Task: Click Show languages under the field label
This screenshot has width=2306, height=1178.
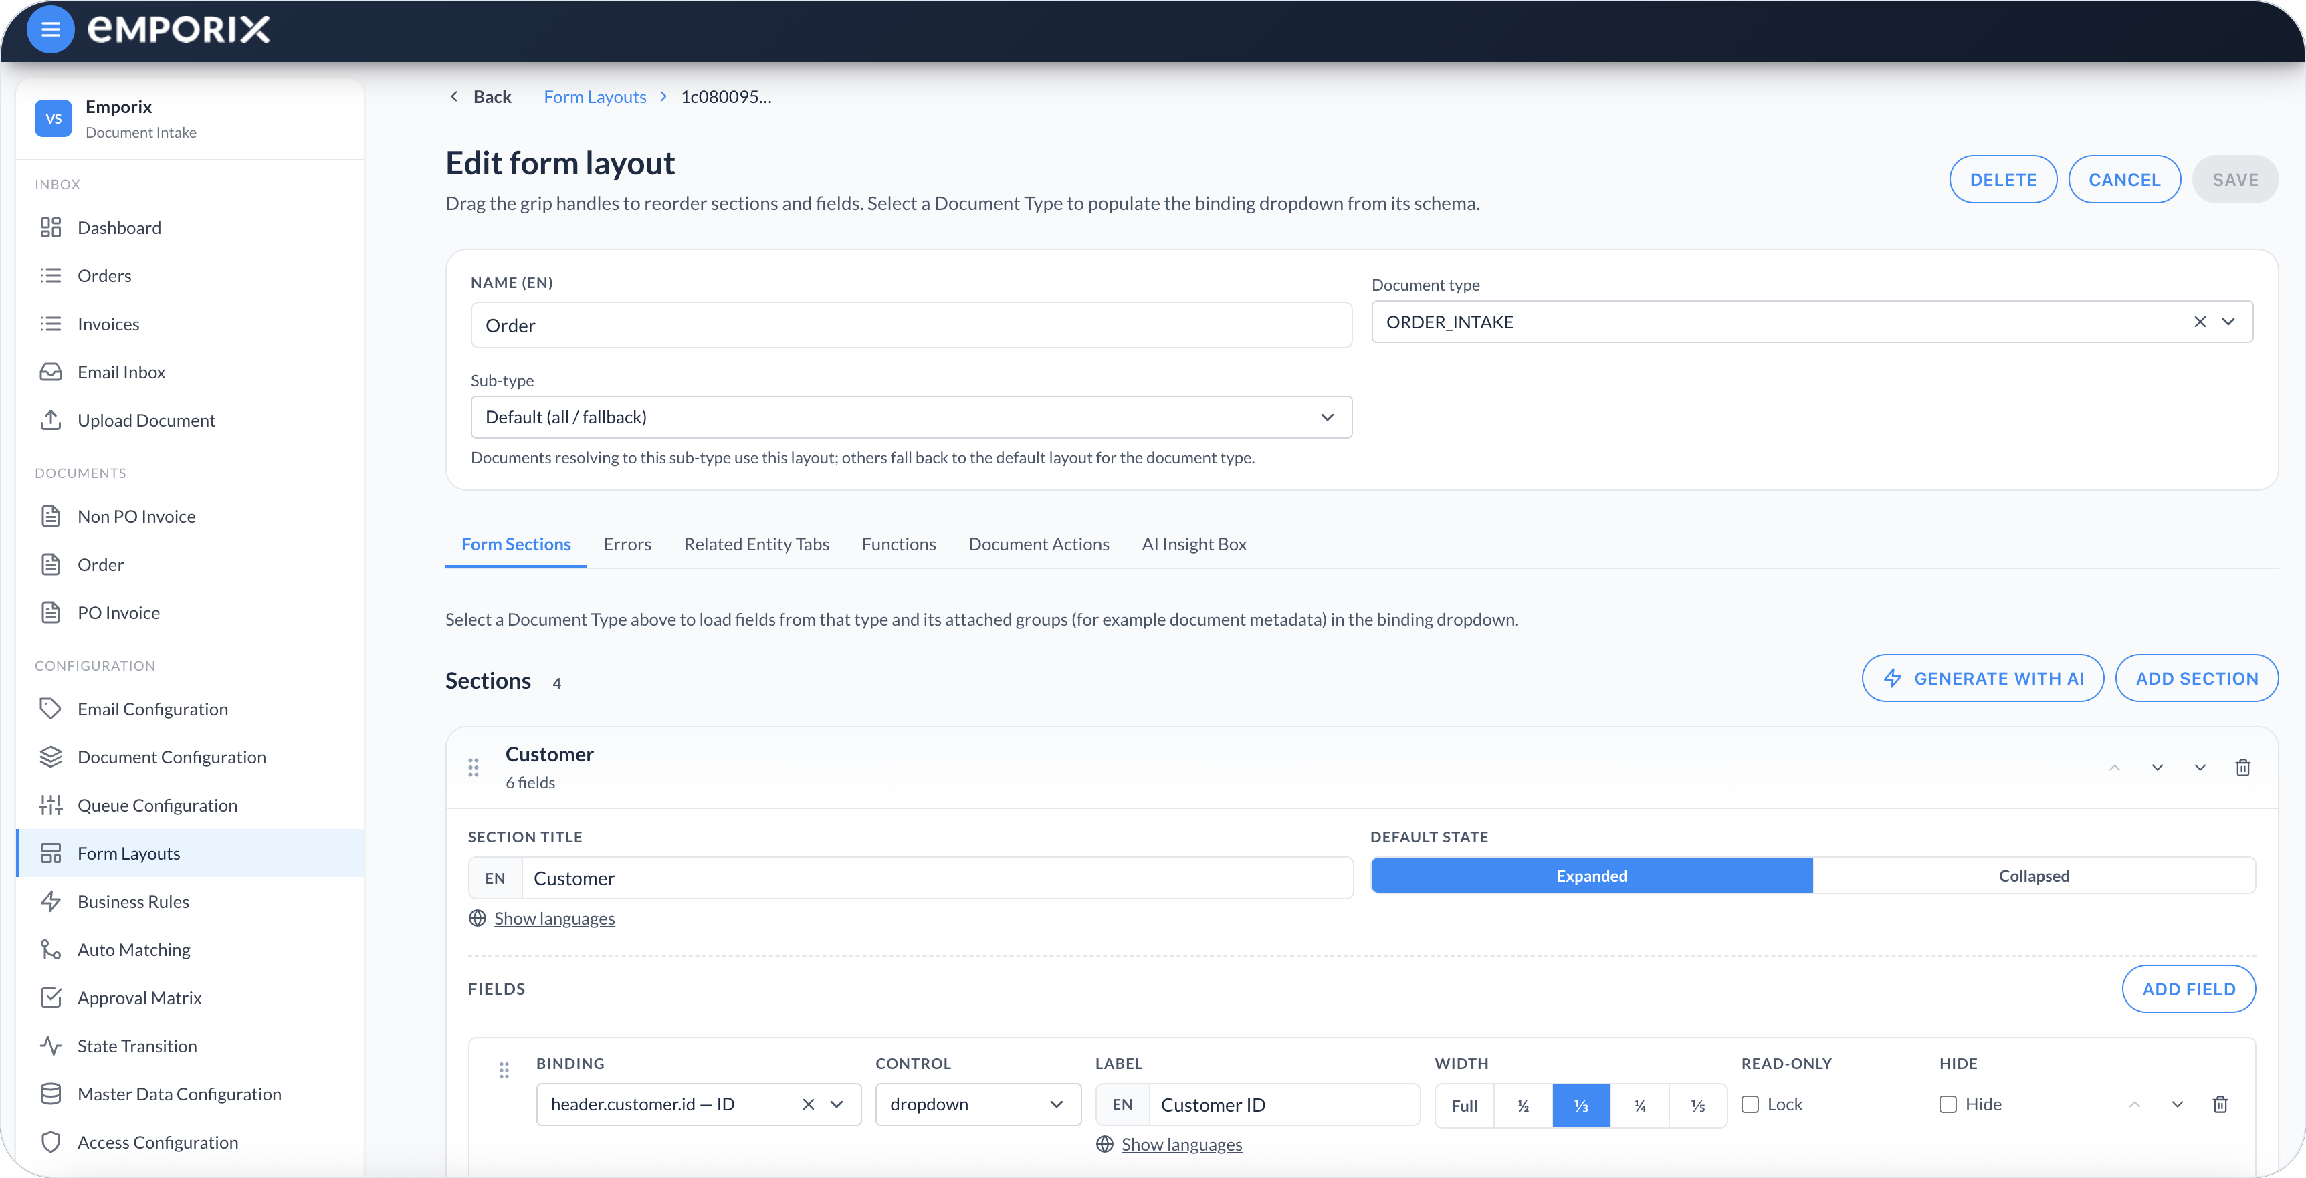Action: coord(1180,1143)
